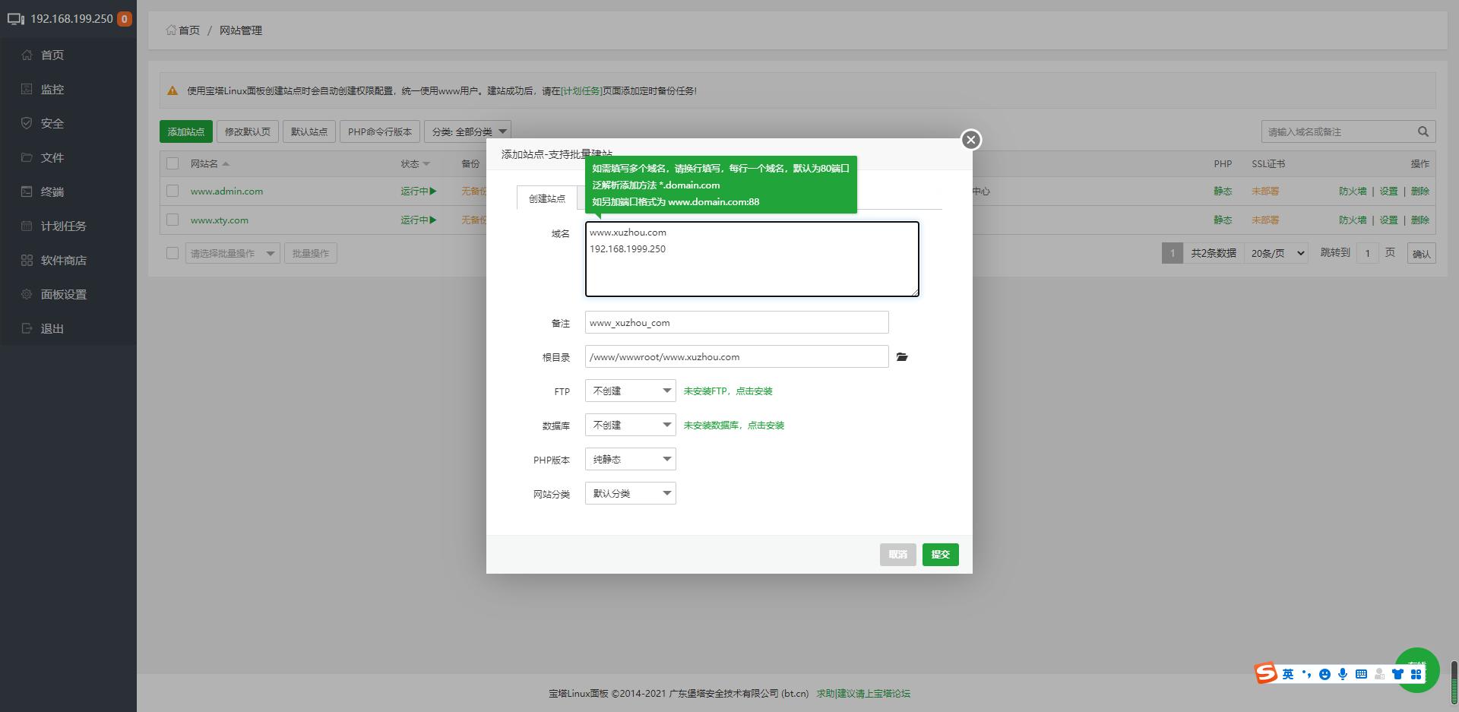1459x712 pixels.
Task: Open the 网站分类 默认分类 dropdown
Action: click(x=630, y=493)
